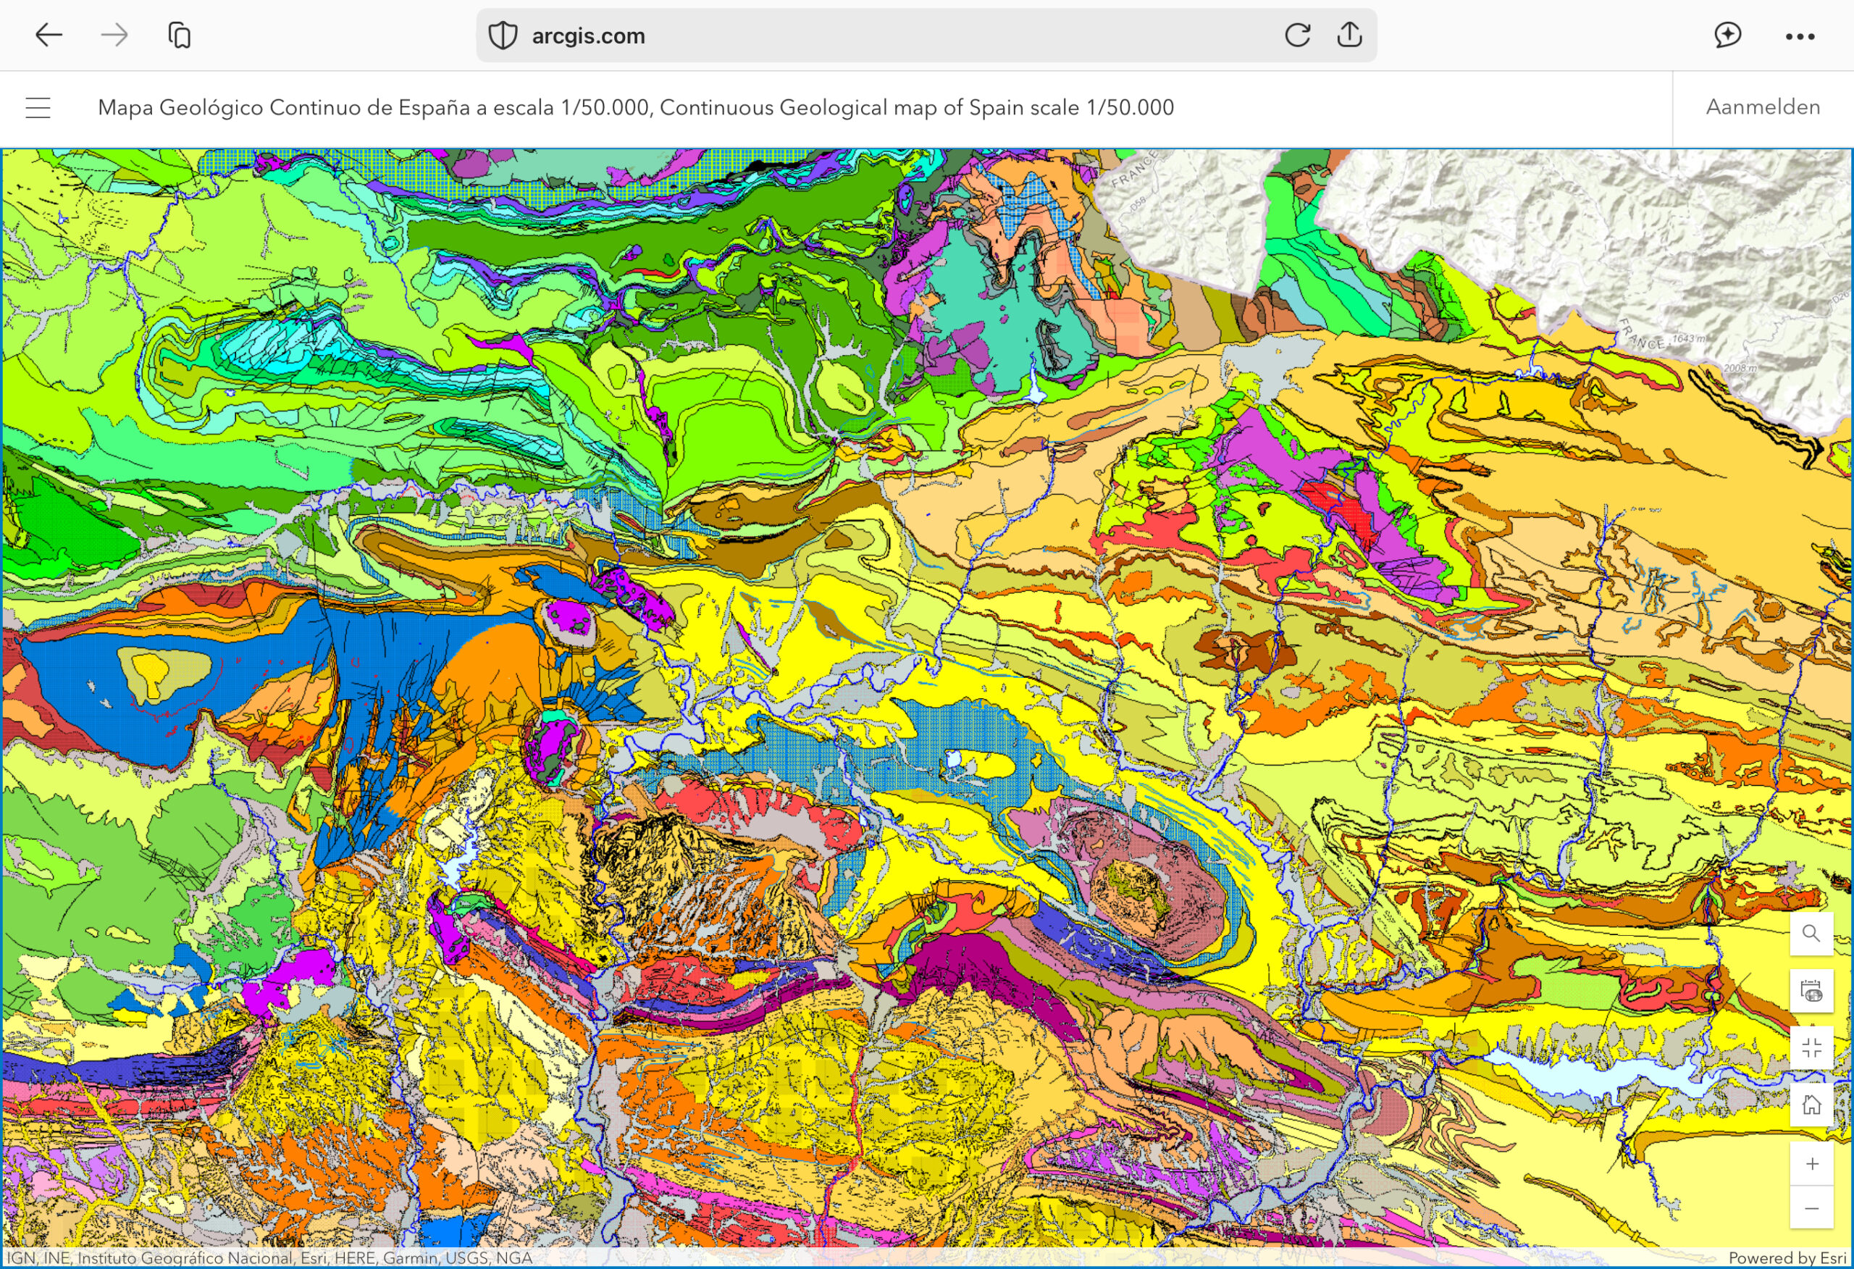Screen dimensions: 1854x1269
Task: Open the Powered by Esri link
Action: pyautogui.click(x=1784, y=1257)
